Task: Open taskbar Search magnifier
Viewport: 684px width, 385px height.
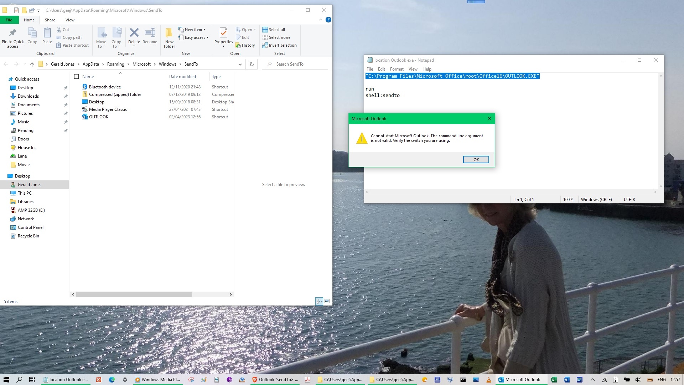Action: [20, 380]
